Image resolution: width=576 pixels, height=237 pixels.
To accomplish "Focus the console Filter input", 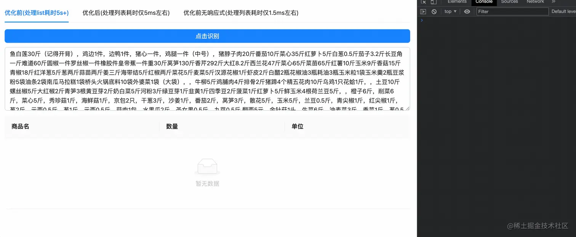I will pos(512,11).
